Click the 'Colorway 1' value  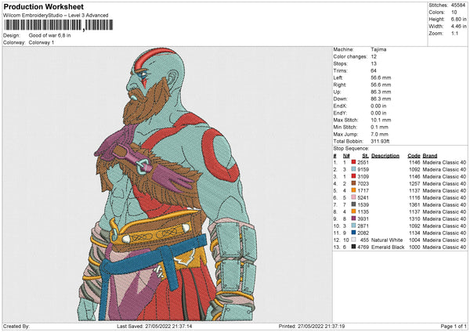click(42, 42)
